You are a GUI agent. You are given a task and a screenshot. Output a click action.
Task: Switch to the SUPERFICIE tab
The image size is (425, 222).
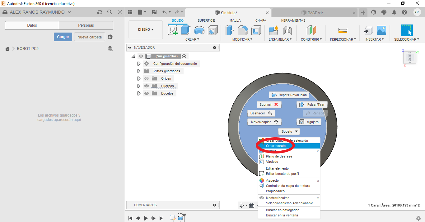206,20
